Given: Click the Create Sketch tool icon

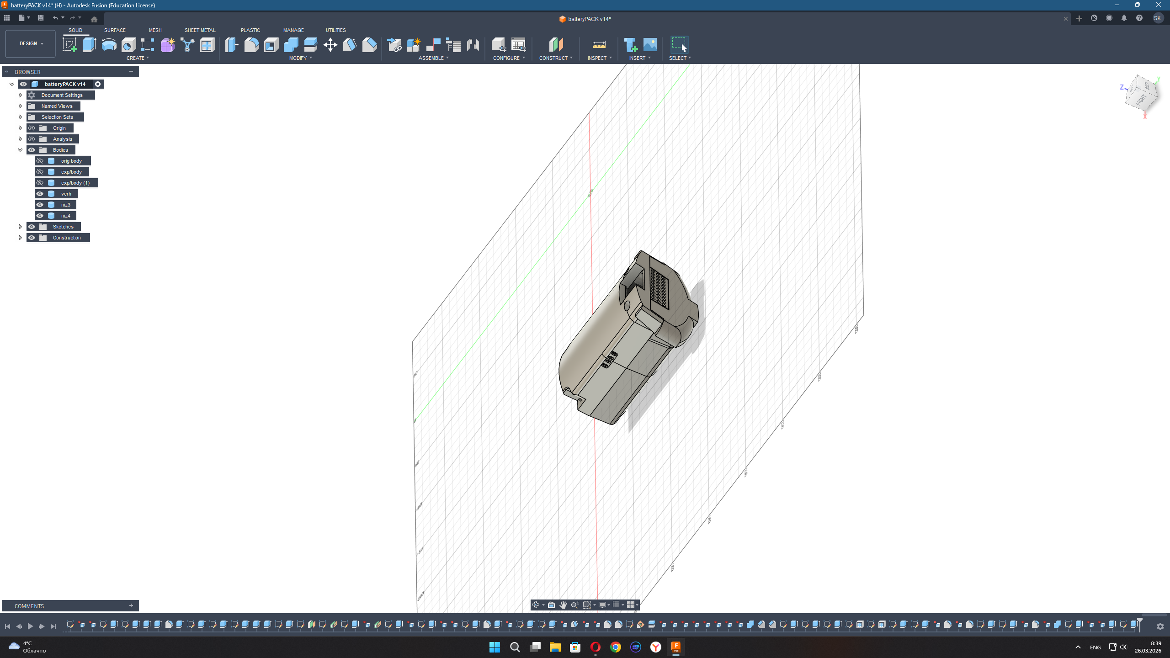Looking at the screenshot, I should [69, 45].
